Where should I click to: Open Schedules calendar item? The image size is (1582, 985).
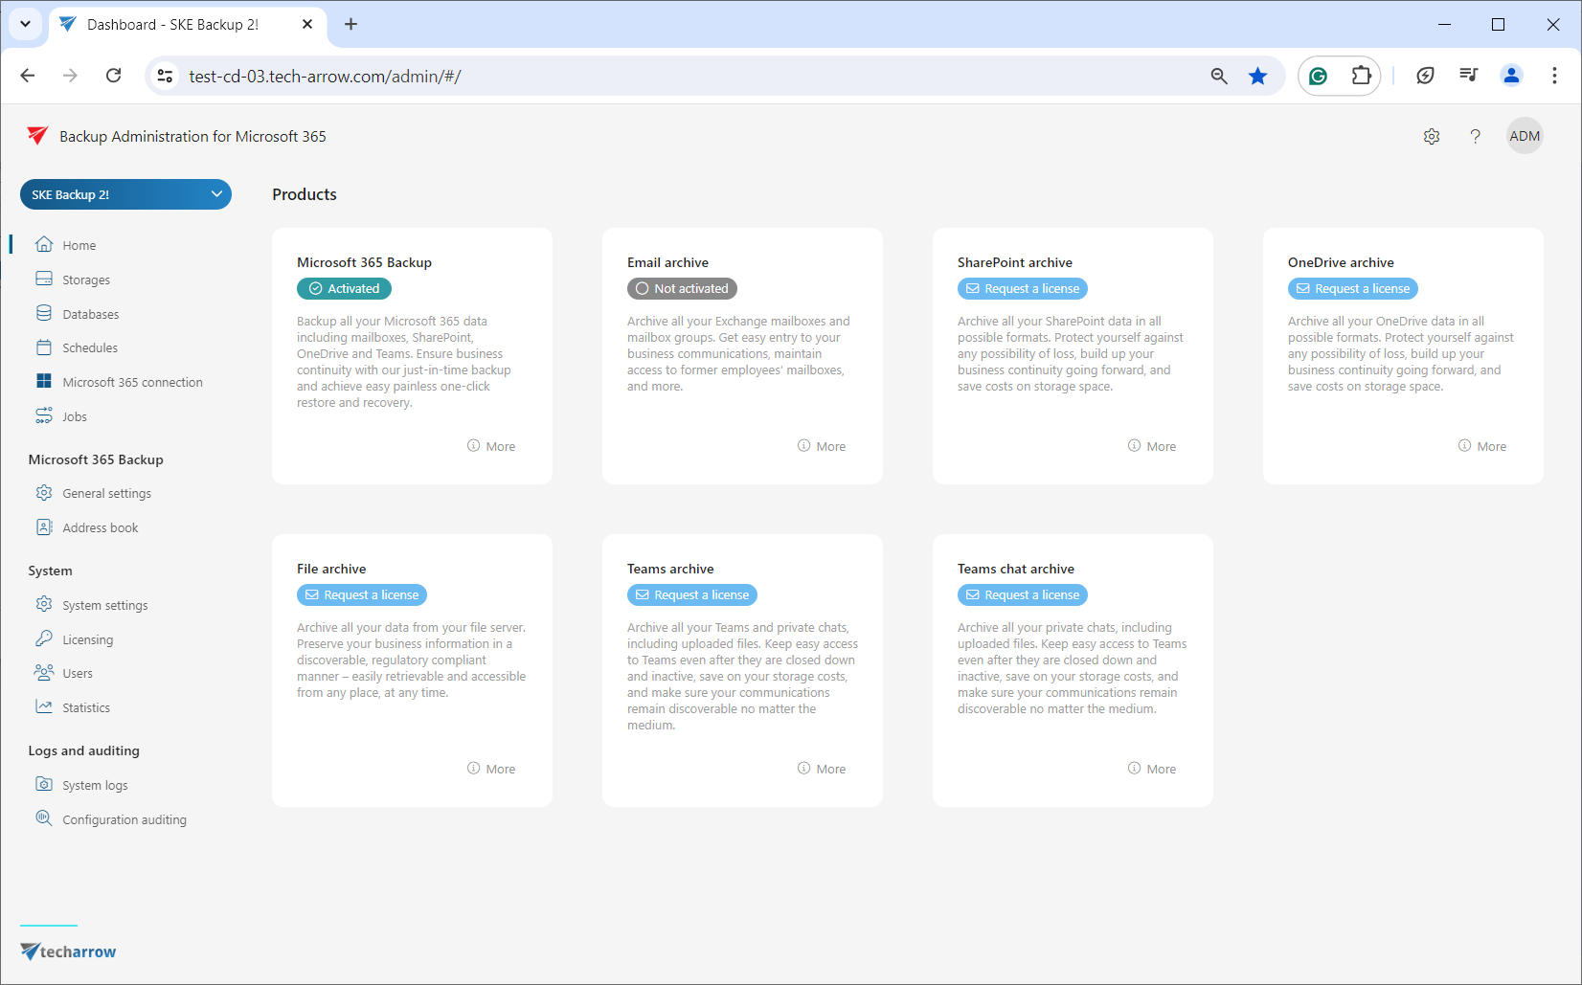89,347
